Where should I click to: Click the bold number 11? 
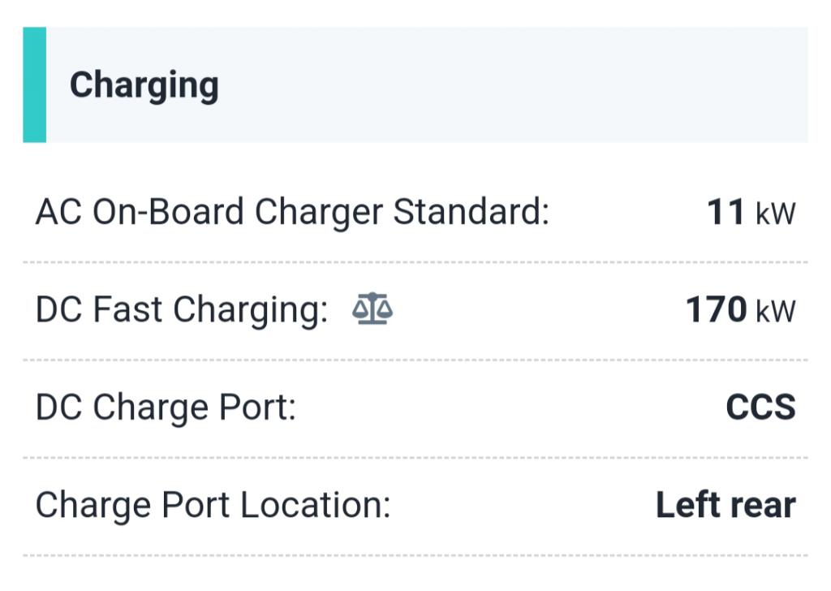pyautogui.click(x=726, y=213)
